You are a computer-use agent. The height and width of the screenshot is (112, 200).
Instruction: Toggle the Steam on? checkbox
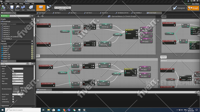13,99
